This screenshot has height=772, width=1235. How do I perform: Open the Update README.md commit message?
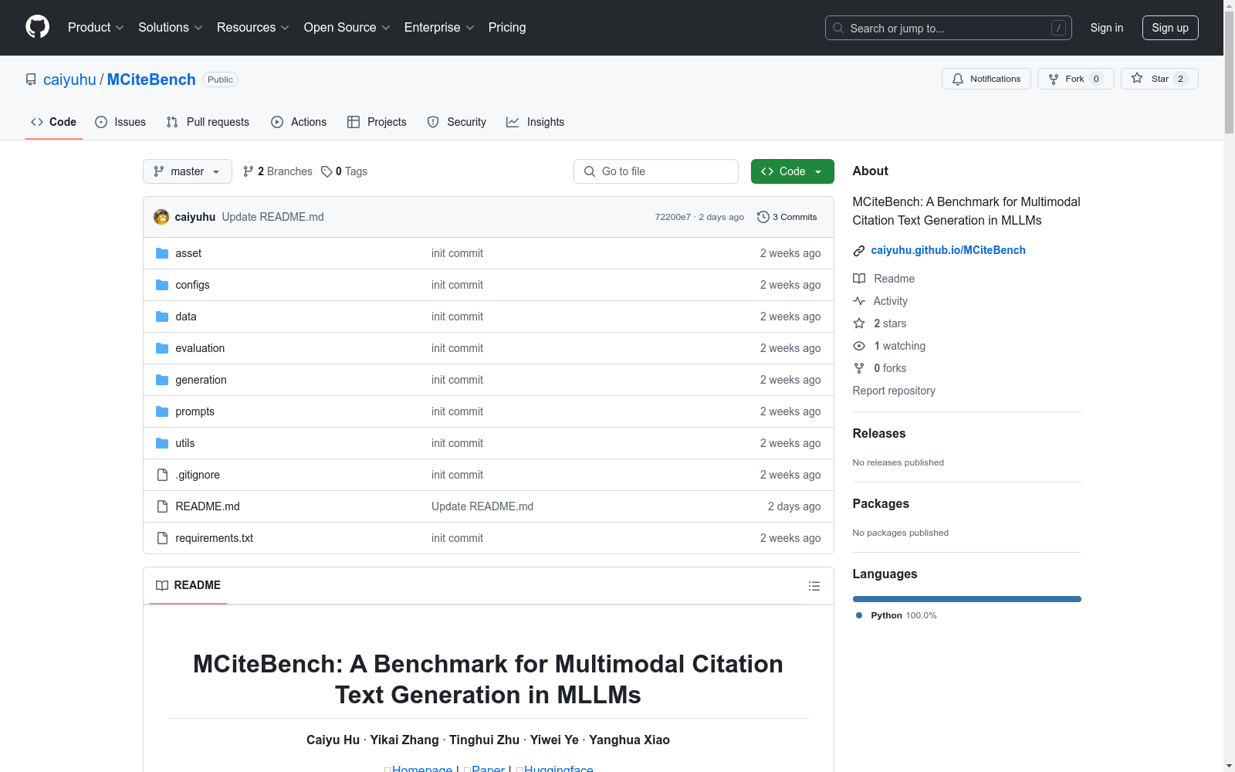pyautogui.click(x=272, y=217)
